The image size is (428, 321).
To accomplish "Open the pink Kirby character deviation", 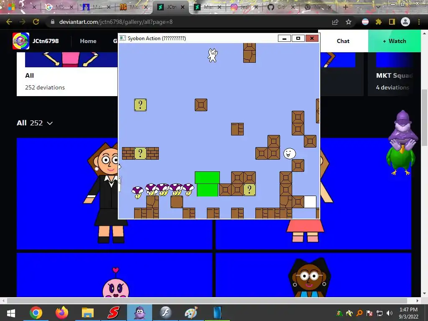I will pyautogui.click(x=115, y=275).
